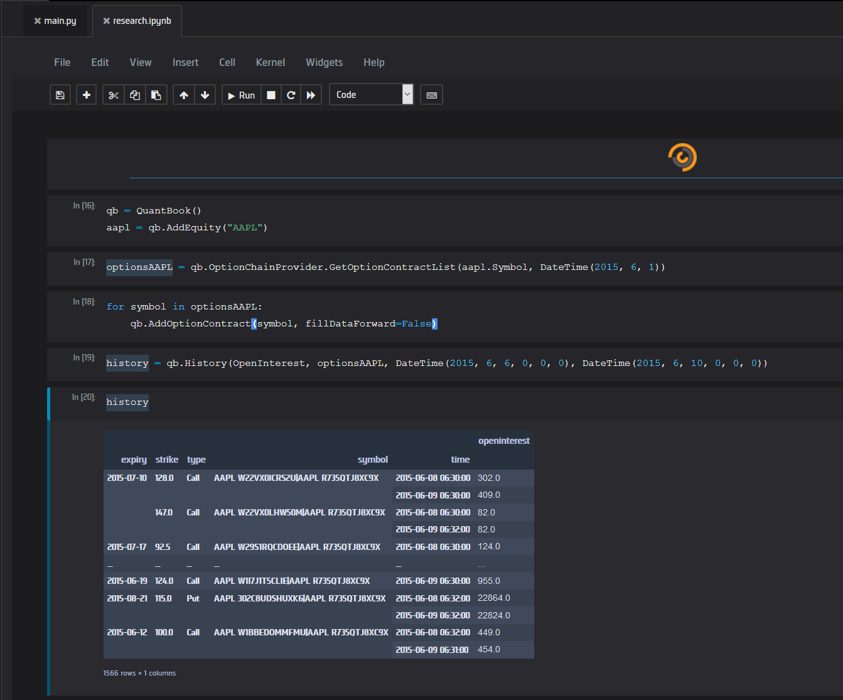Copy the selected cell with the copy icon

click(x=135, y=94)
